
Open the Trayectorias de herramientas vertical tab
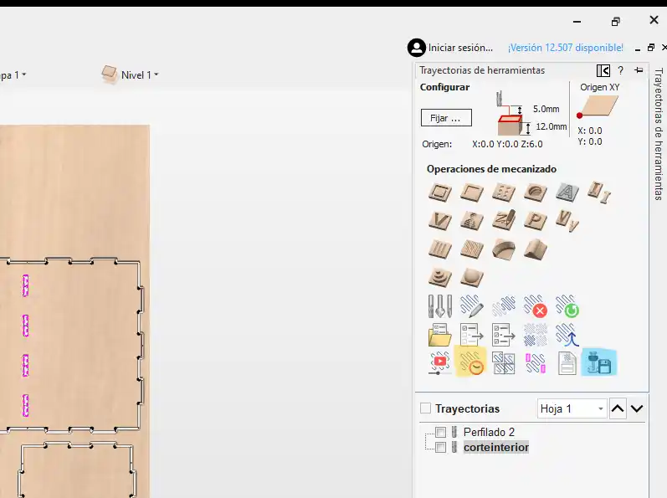[659, 134]
